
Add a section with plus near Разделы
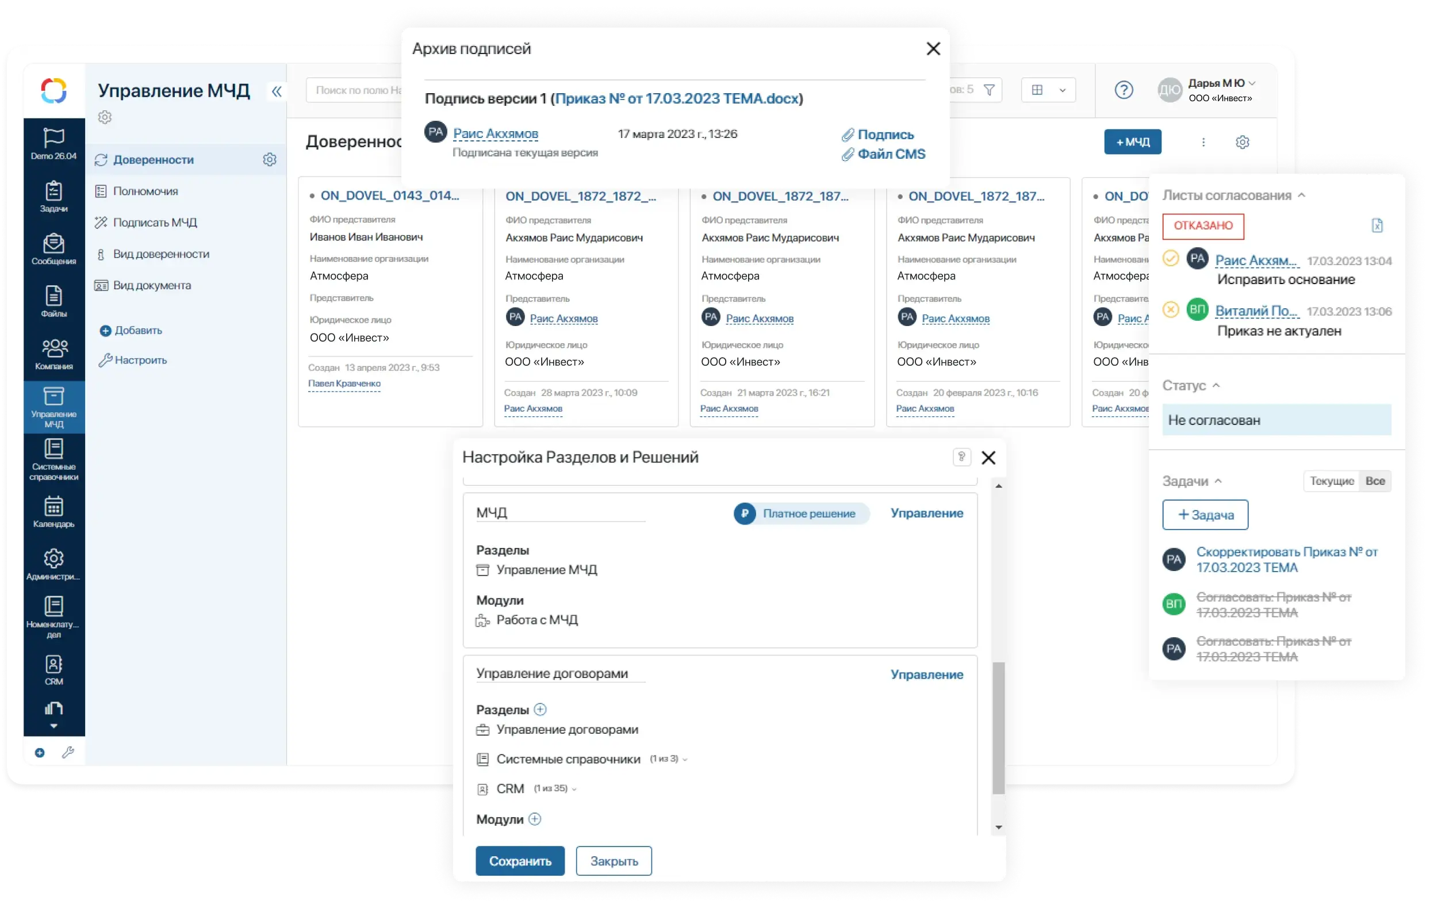tap(540, 709)
